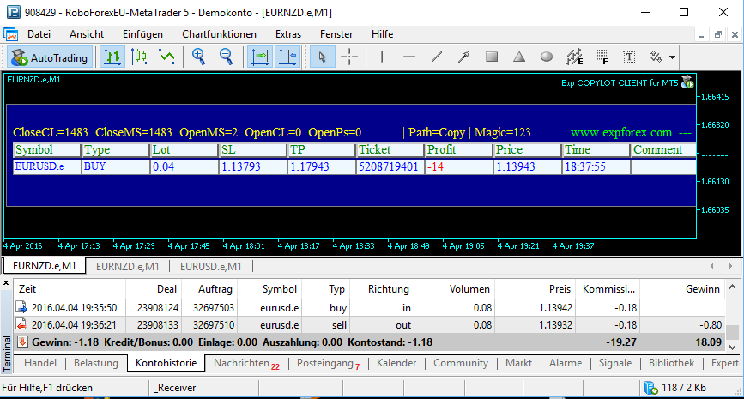Select the equidistant channel tool

click(x=574, y=57)
